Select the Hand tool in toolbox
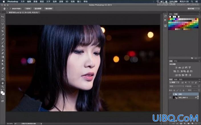 pos(3,83)
